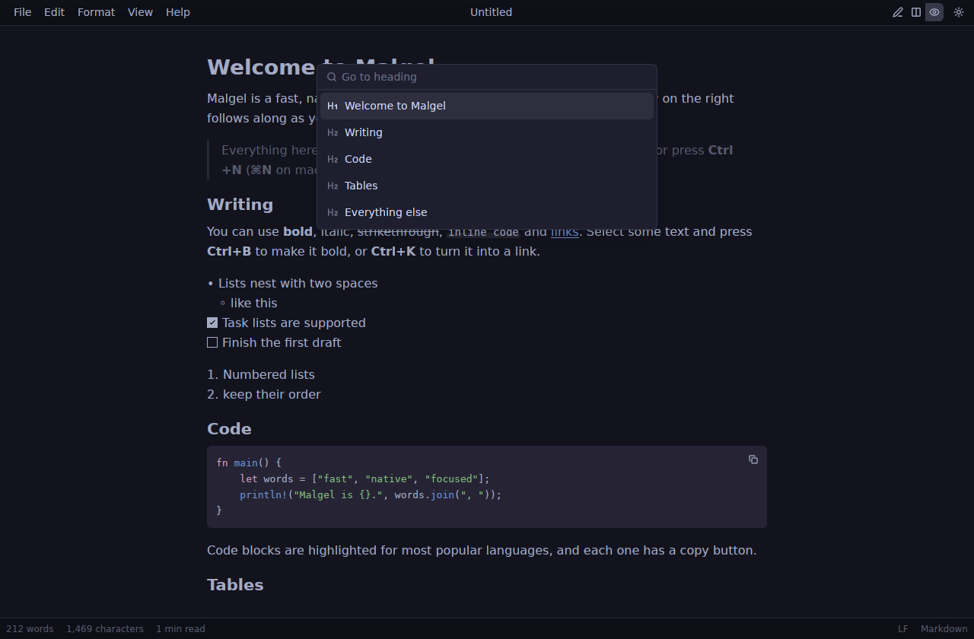
Task: Open the links hyperlink in the Writing paragraph
Action: [565, 231]
